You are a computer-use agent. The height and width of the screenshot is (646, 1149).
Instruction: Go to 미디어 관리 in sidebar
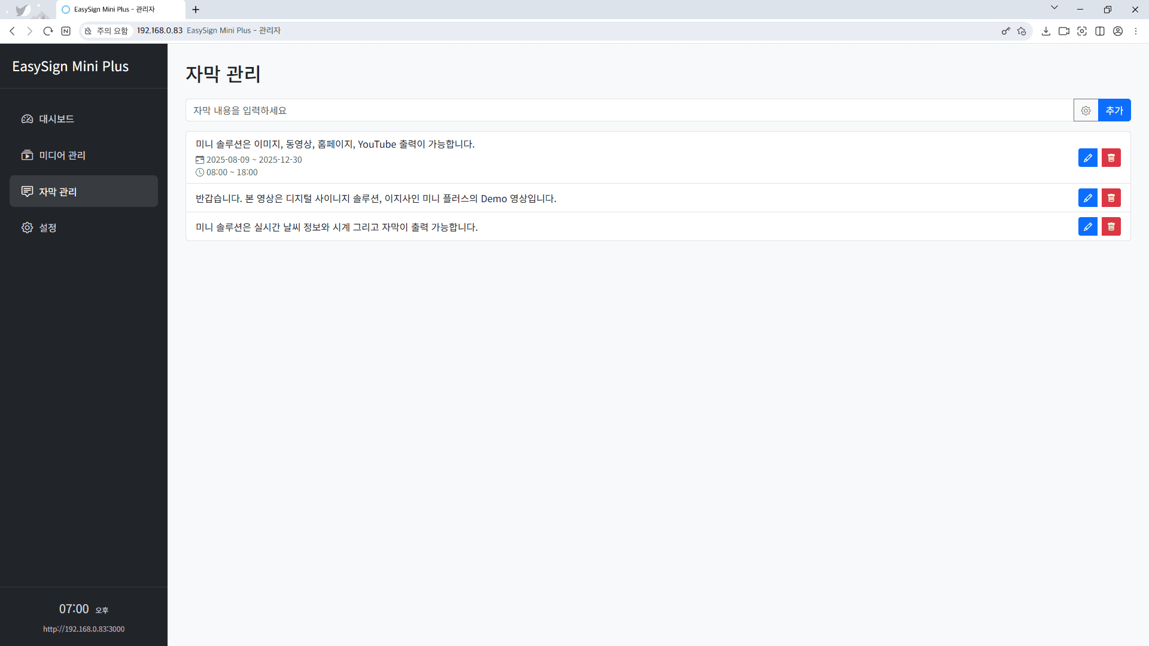62,156
